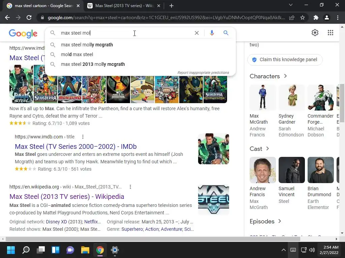Open the Chrome three-dot menu
The height and width of the screenshot is (258, 345).
(338, 17)
